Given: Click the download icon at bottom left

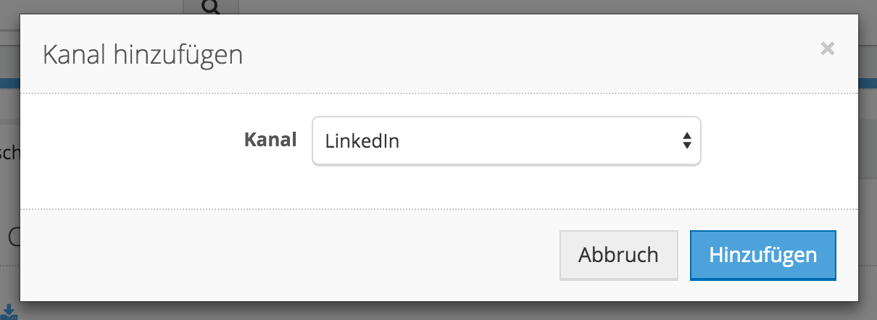Looking at the screenshot, I should click(x=10, y=312).
